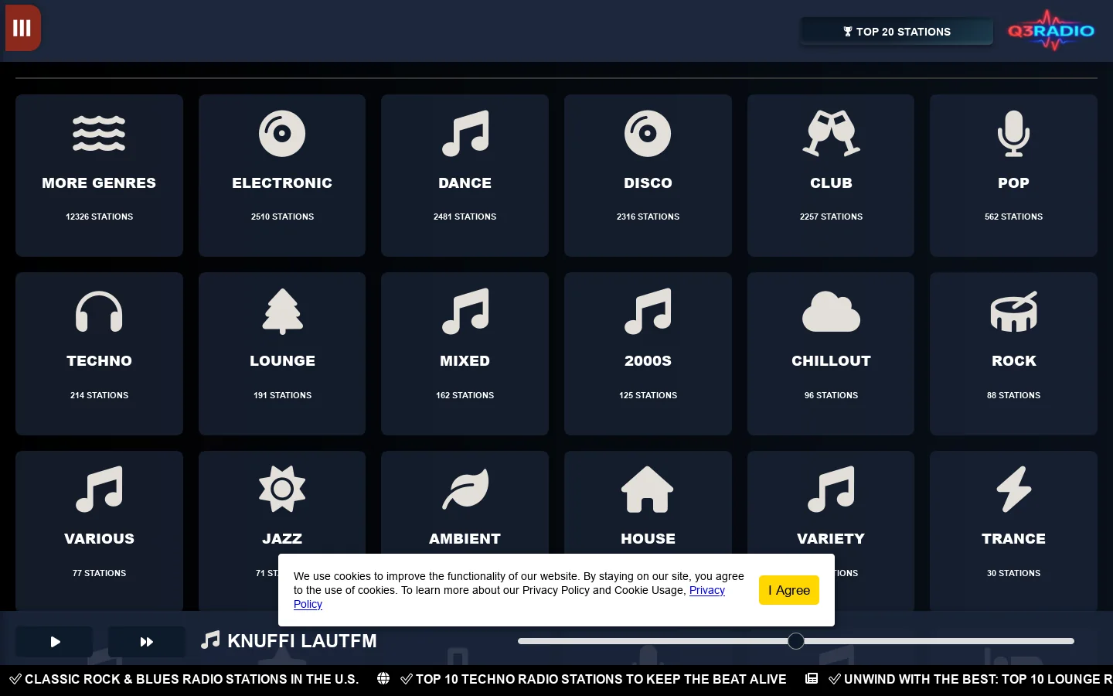Click the 12326 Stations count text
1113x696 pixels.
click(x=99, y=217)
